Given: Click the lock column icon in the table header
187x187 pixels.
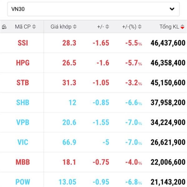Looking at the screenshot, I should tap(4, 26).
